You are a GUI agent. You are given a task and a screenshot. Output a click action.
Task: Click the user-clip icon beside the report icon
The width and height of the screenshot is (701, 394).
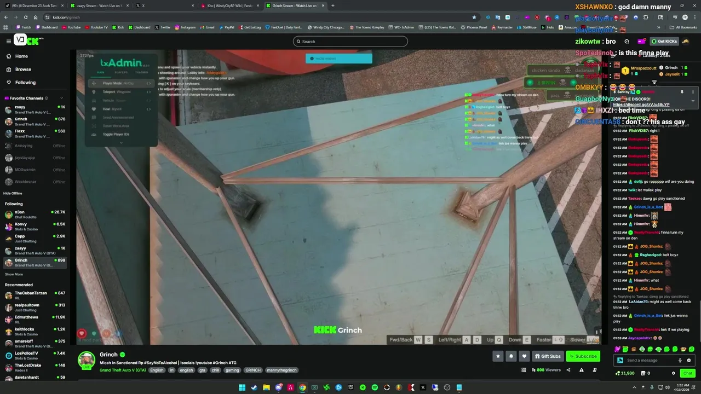click(x=595, y=370)
